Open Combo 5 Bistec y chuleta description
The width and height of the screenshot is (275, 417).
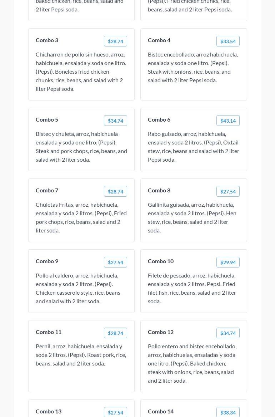pyautogui.click(x=81, y=146)
